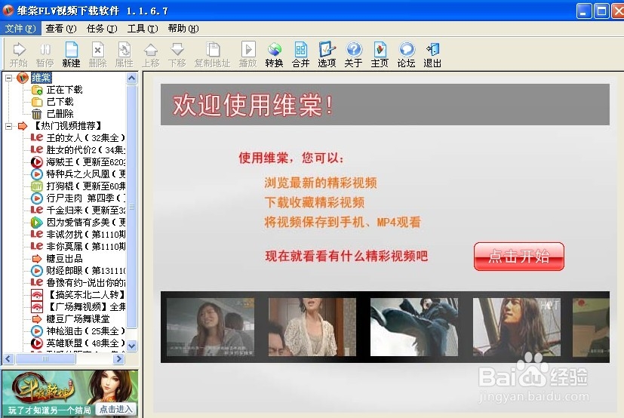Open 选项 (Options) from the toolbar
Screen dimensions: 624x418
pos(327,55)
